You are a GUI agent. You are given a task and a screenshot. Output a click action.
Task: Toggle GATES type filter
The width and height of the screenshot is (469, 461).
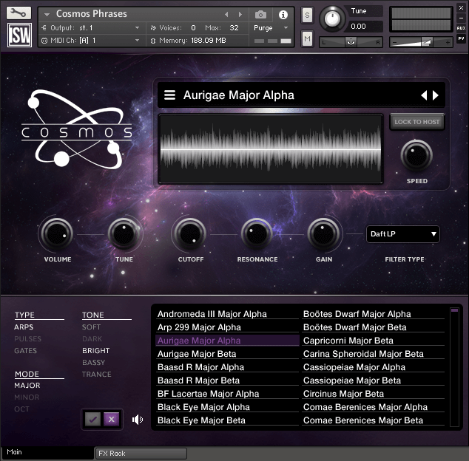pyautogui.click(x=25, y=350)
